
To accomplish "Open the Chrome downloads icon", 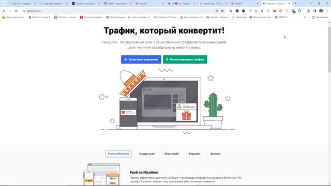I will [308, 11].
